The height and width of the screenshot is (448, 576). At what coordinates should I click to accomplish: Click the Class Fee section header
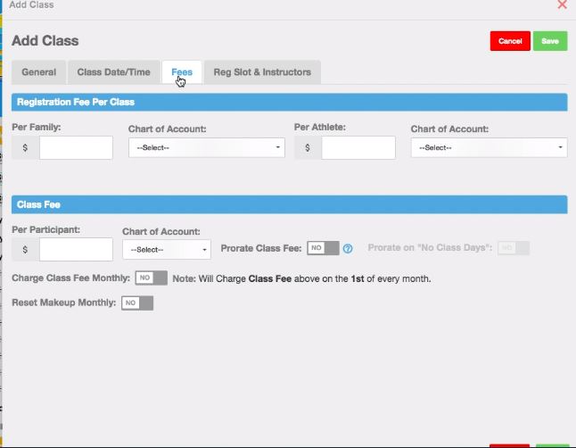(289, 204)
